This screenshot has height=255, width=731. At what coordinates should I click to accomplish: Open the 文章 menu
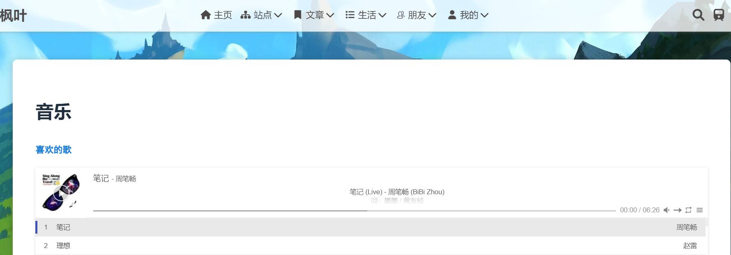click(314, 15)
